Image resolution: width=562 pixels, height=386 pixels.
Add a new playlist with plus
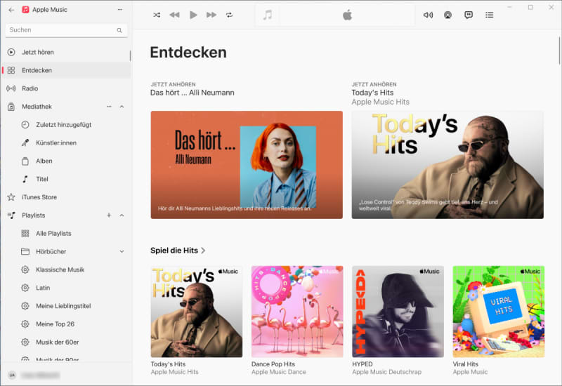(x=109, y=215)
